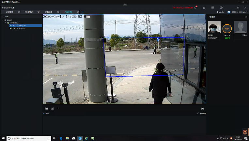Toggle the checkbox below the fullscreen icon
The image size is (249, 141).
point(198,113)
